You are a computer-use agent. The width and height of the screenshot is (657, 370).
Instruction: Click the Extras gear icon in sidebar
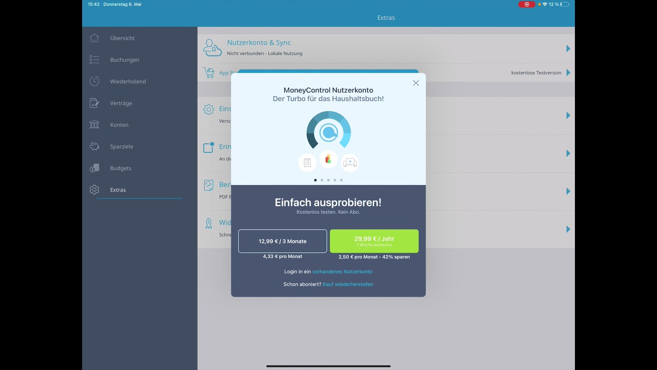click(x=94, y=190)
